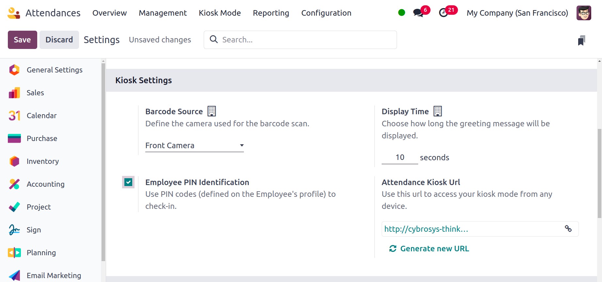602x282 pixels.
Task: Click the company icon beside Barcode Source
Action: click(x=212, y=111)
